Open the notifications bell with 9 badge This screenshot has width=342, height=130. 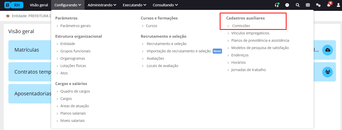coord(329,4)
